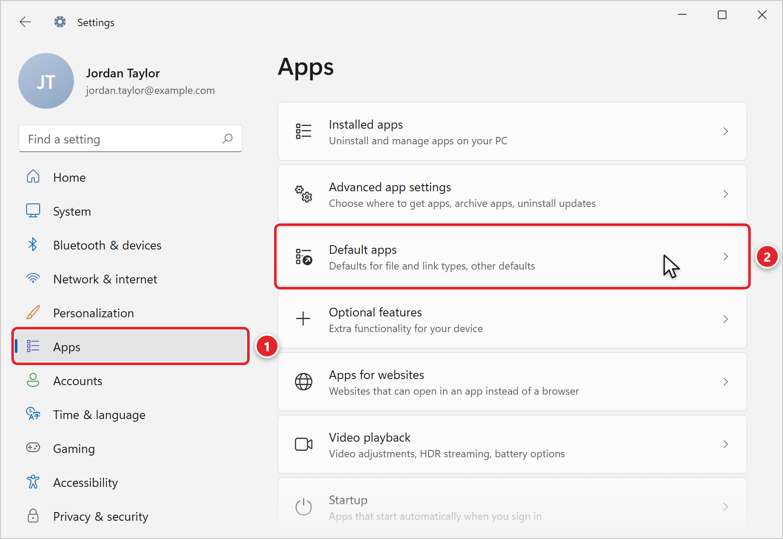
Task: Click the Gaming controller icon
Action: [33, 448]
